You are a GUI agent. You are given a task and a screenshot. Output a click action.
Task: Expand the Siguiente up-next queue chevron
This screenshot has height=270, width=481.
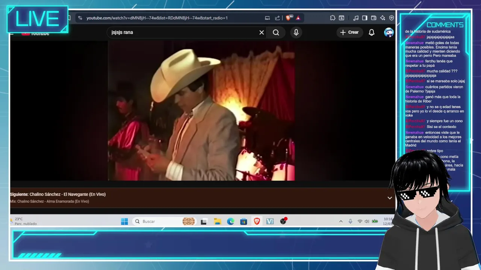390,198
